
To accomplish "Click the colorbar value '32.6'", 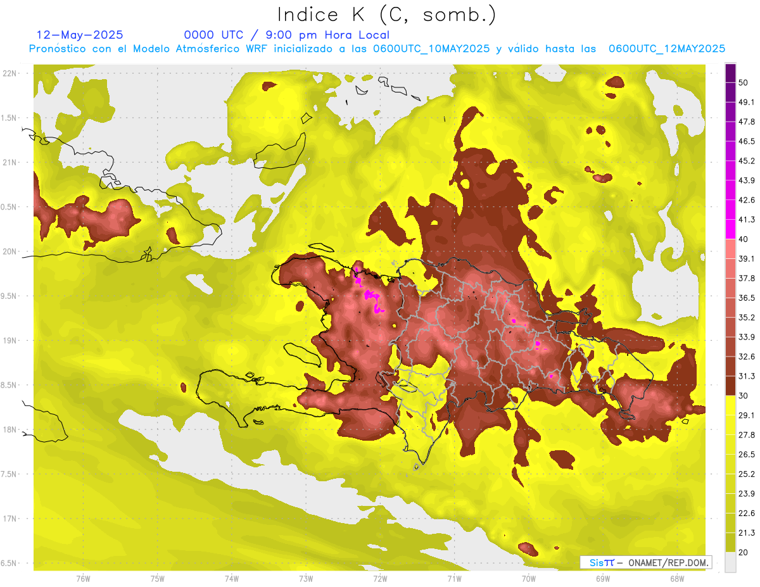I will pyautogui.click(x=747, y=357).
